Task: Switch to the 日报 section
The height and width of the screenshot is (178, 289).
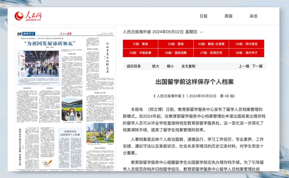Action: pyautogui.click(x=203, y=16)
